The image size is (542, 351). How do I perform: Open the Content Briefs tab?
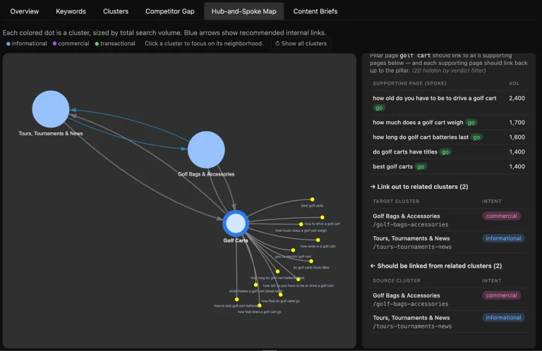(x=315, y=11)
